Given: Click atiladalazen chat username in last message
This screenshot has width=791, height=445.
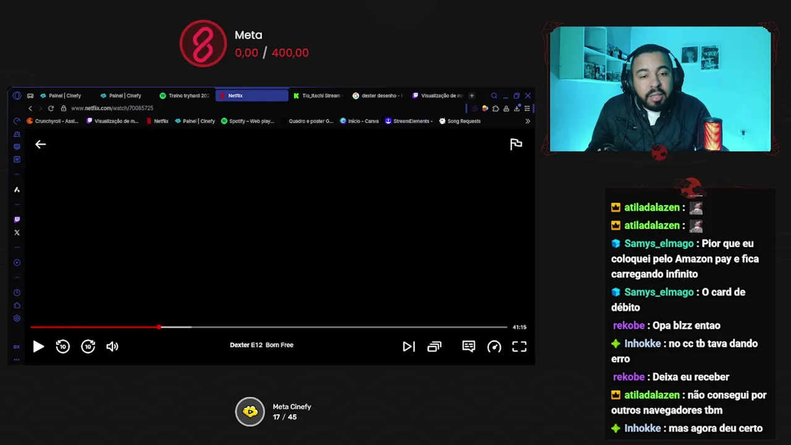Looking at the screenshot, I should click(x=652, y=395).
